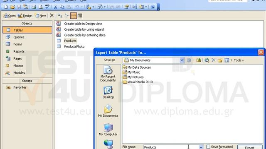Open the Tools dropdown in Export dialog
This screenshot has height=149, width=266.
(239, 60)
